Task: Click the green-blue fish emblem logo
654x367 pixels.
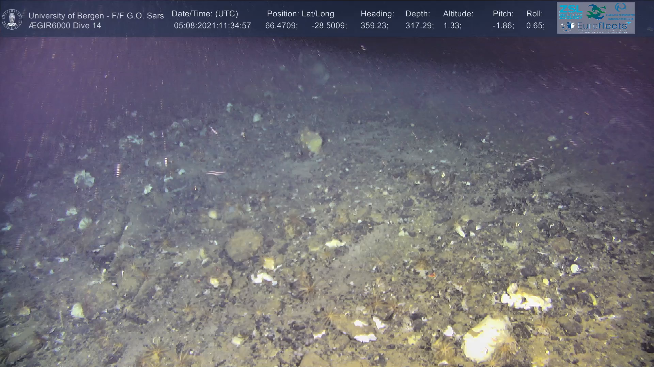Action: coord(596,12)
